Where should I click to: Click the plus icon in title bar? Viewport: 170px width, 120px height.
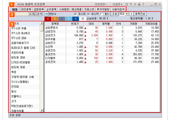click(135, 4)
